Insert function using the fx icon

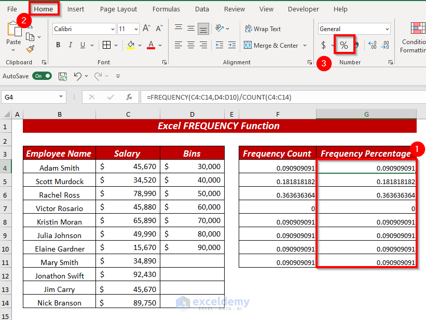(129, 97)
